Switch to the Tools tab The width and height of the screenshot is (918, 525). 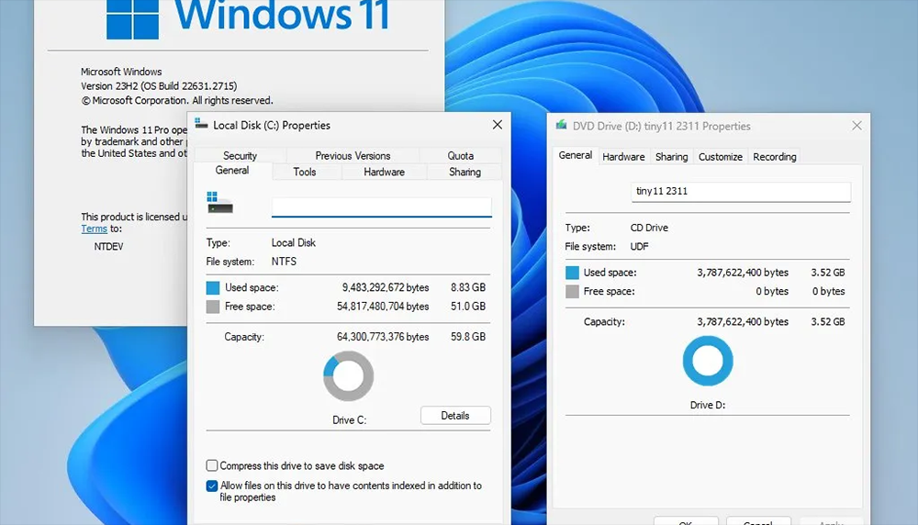pos(305,172)
